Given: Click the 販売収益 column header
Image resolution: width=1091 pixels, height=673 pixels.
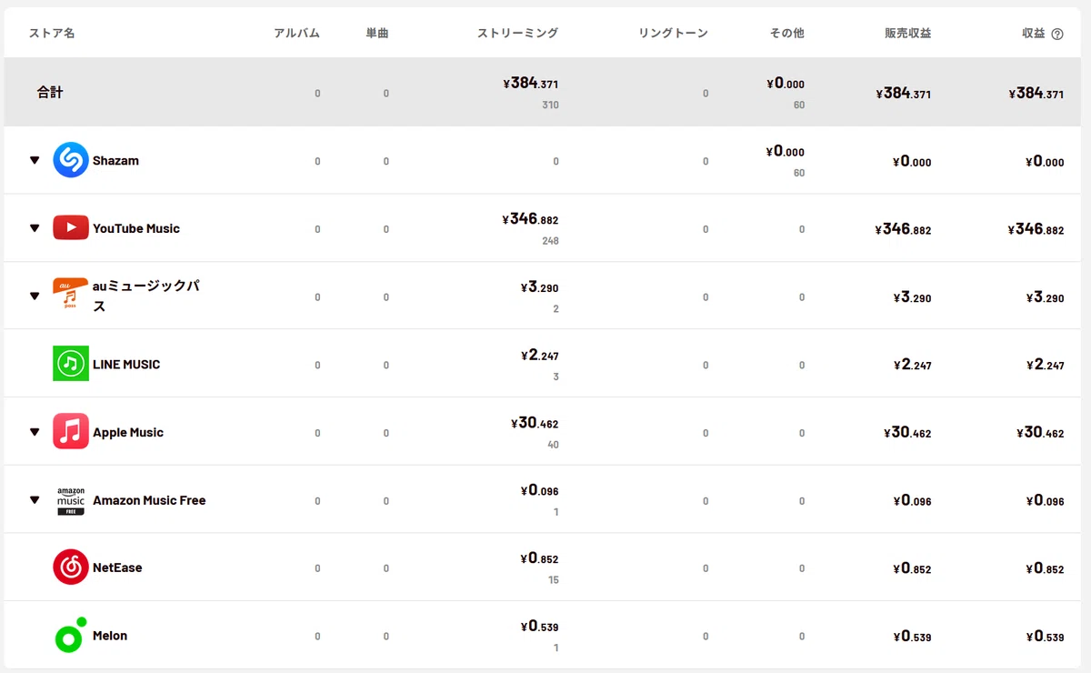Looking at the screenshot, I should point(908,34).
